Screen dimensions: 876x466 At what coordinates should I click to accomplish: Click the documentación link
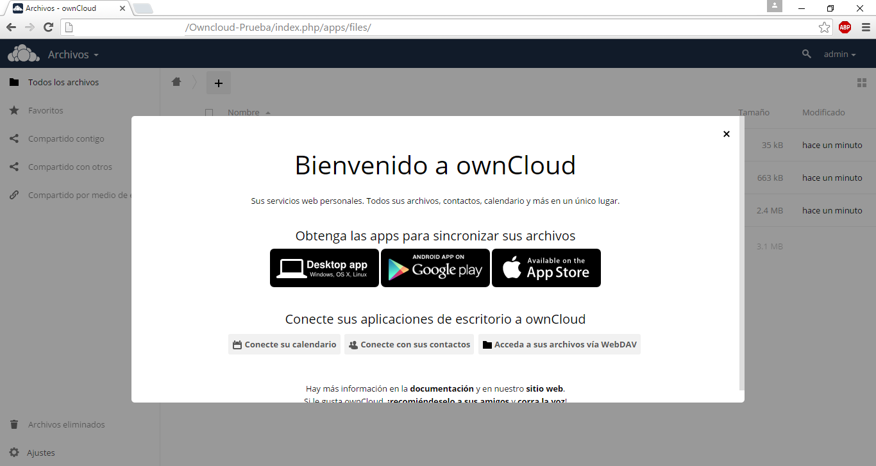(x=441, y=388)
